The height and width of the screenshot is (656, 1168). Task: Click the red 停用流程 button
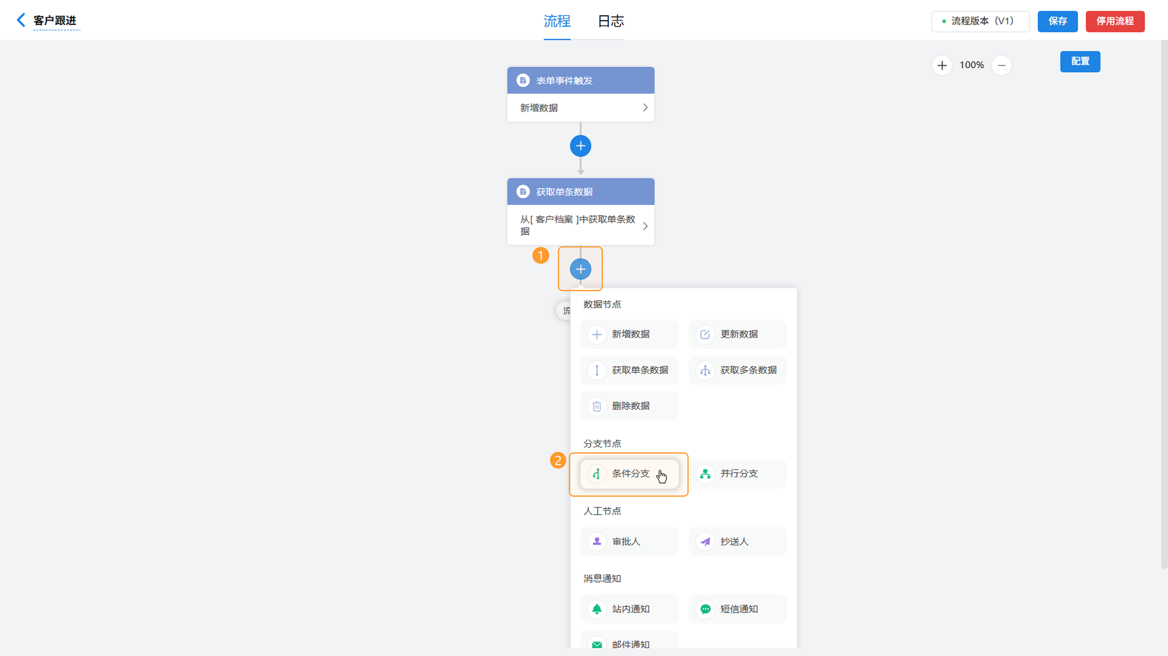1115,21
